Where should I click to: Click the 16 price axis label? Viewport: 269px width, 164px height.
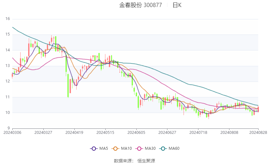(x=8, y=19)
